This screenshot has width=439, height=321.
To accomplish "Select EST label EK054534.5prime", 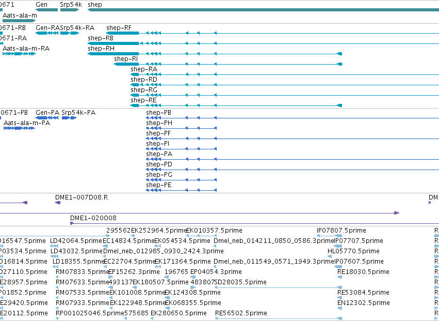I will (182, 241).
